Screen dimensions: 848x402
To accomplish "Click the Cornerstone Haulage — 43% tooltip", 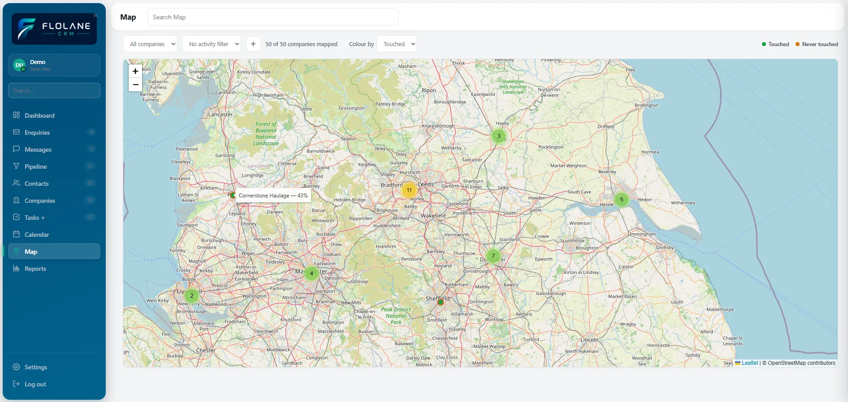I will click(273, 196).
